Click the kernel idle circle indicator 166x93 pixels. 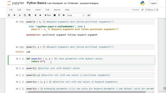click(x=157, y=10)
